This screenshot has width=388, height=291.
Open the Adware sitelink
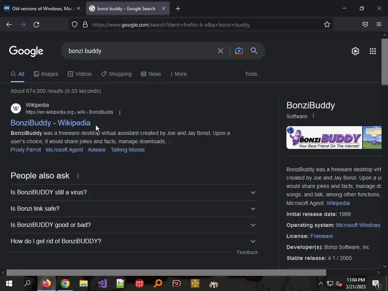click(97, 150)
